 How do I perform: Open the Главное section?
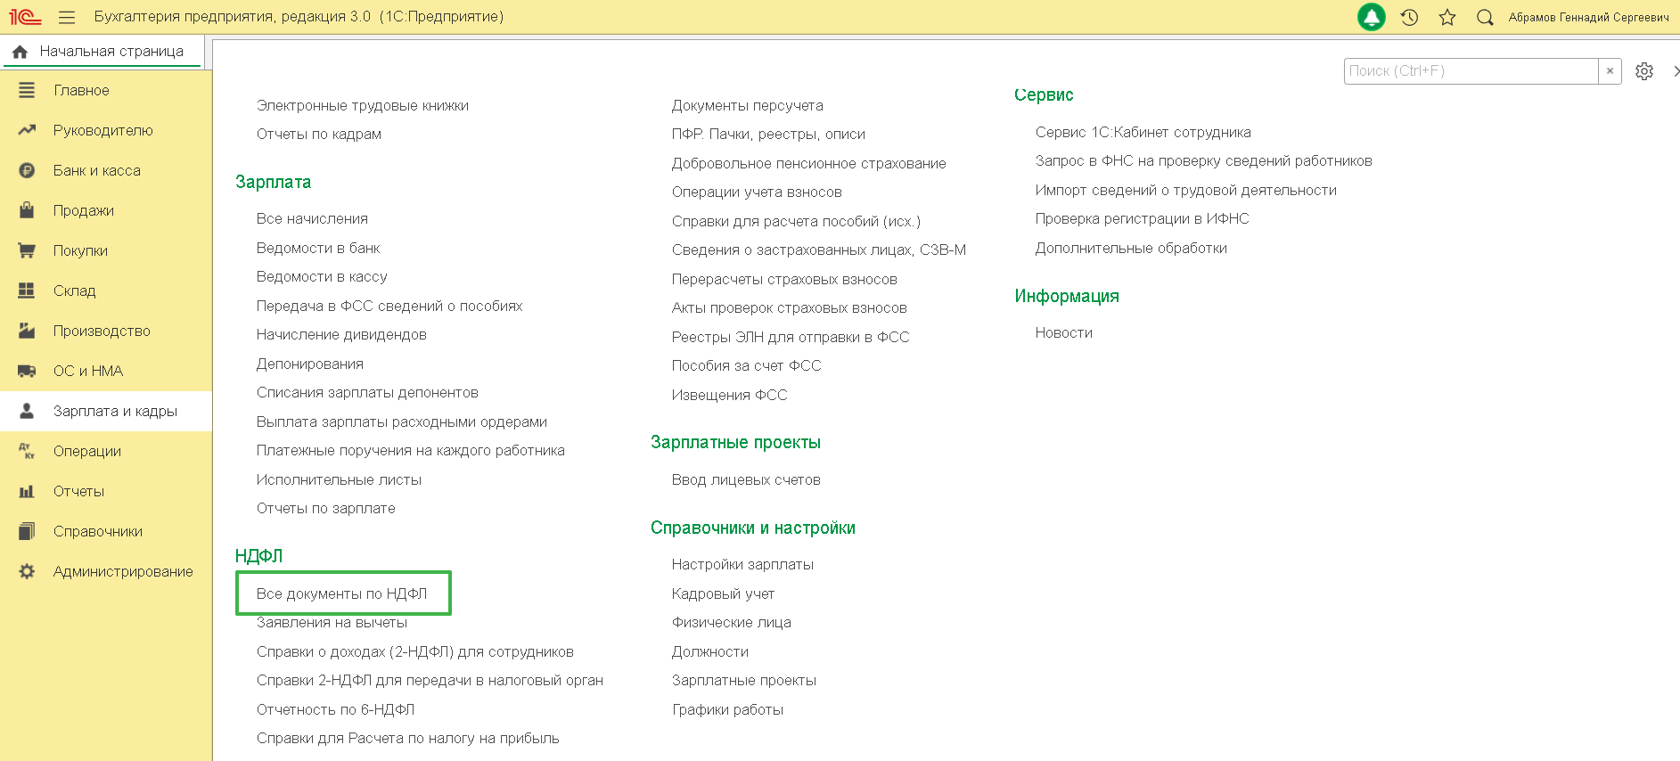click(81, 90)
